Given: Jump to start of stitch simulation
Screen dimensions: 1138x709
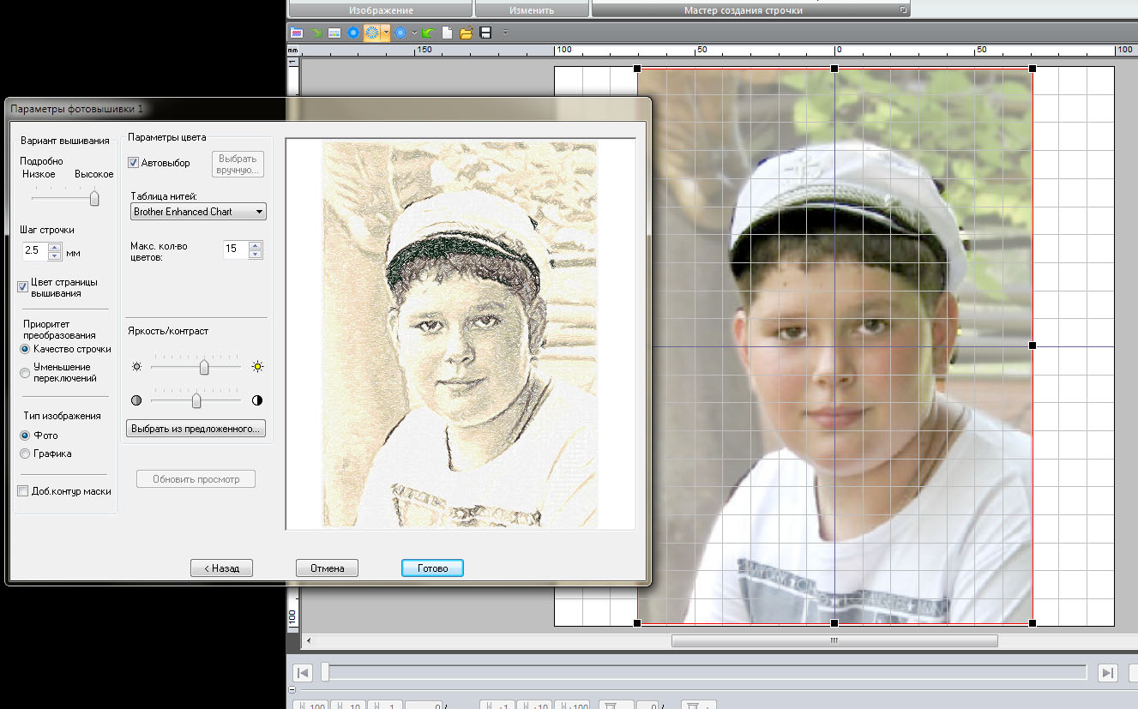Looking at the screenshot, I should (302, 672).
